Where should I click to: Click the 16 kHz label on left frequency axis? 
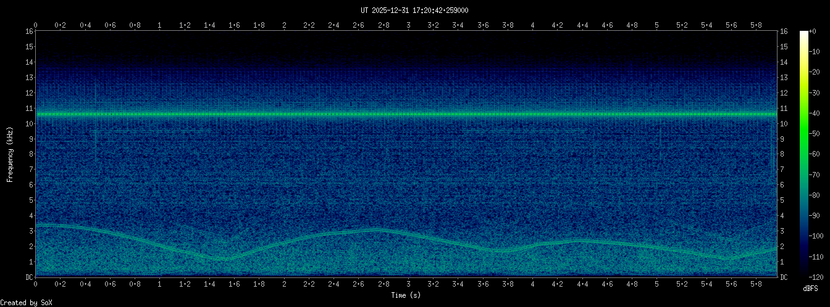click(x=29, y=31)
